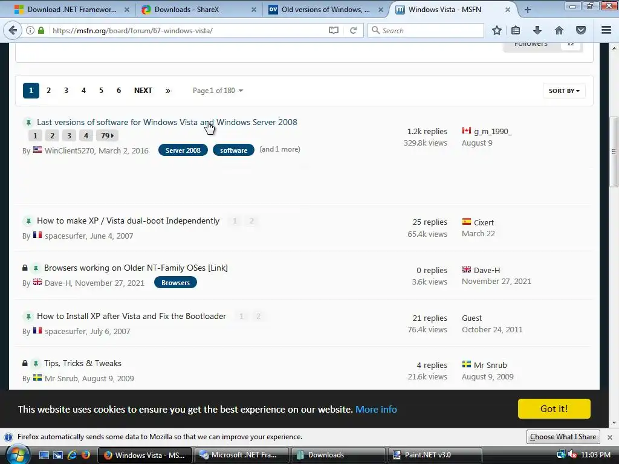Open spacesurfer profile under dual-boot topic
619x464 pixels.
pyautogui.click(x=65, y=236)
